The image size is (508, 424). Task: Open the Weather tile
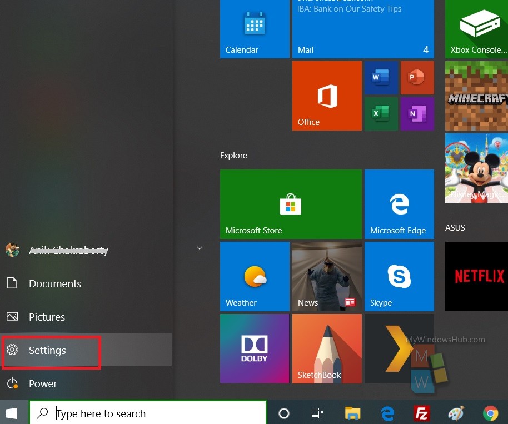pos(255,276)
